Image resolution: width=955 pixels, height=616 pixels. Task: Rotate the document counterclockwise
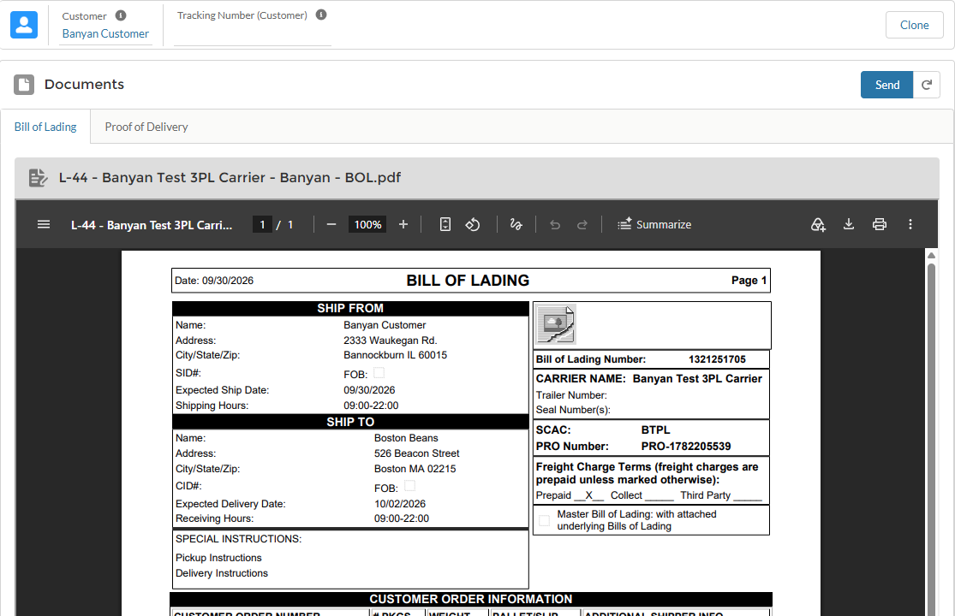(473, 224)
